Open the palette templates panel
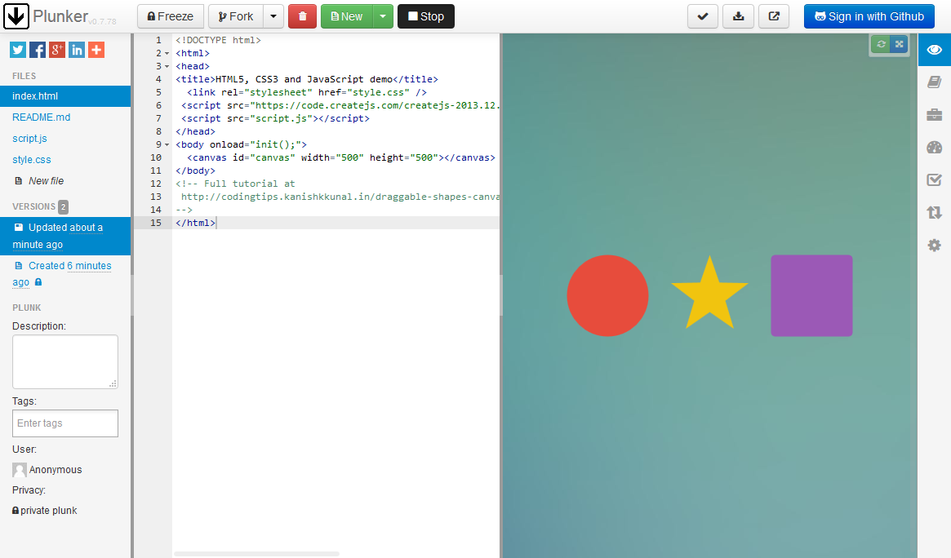 click(x=934, y=147)
